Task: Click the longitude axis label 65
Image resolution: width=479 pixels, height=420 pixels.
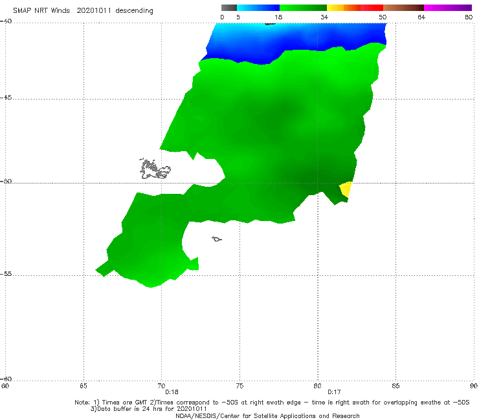Action: (84, 386)
